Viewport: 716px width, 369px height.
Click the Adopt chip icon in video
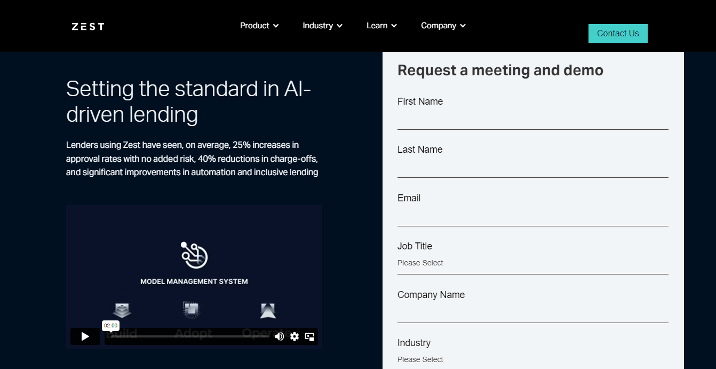point(191,310)
